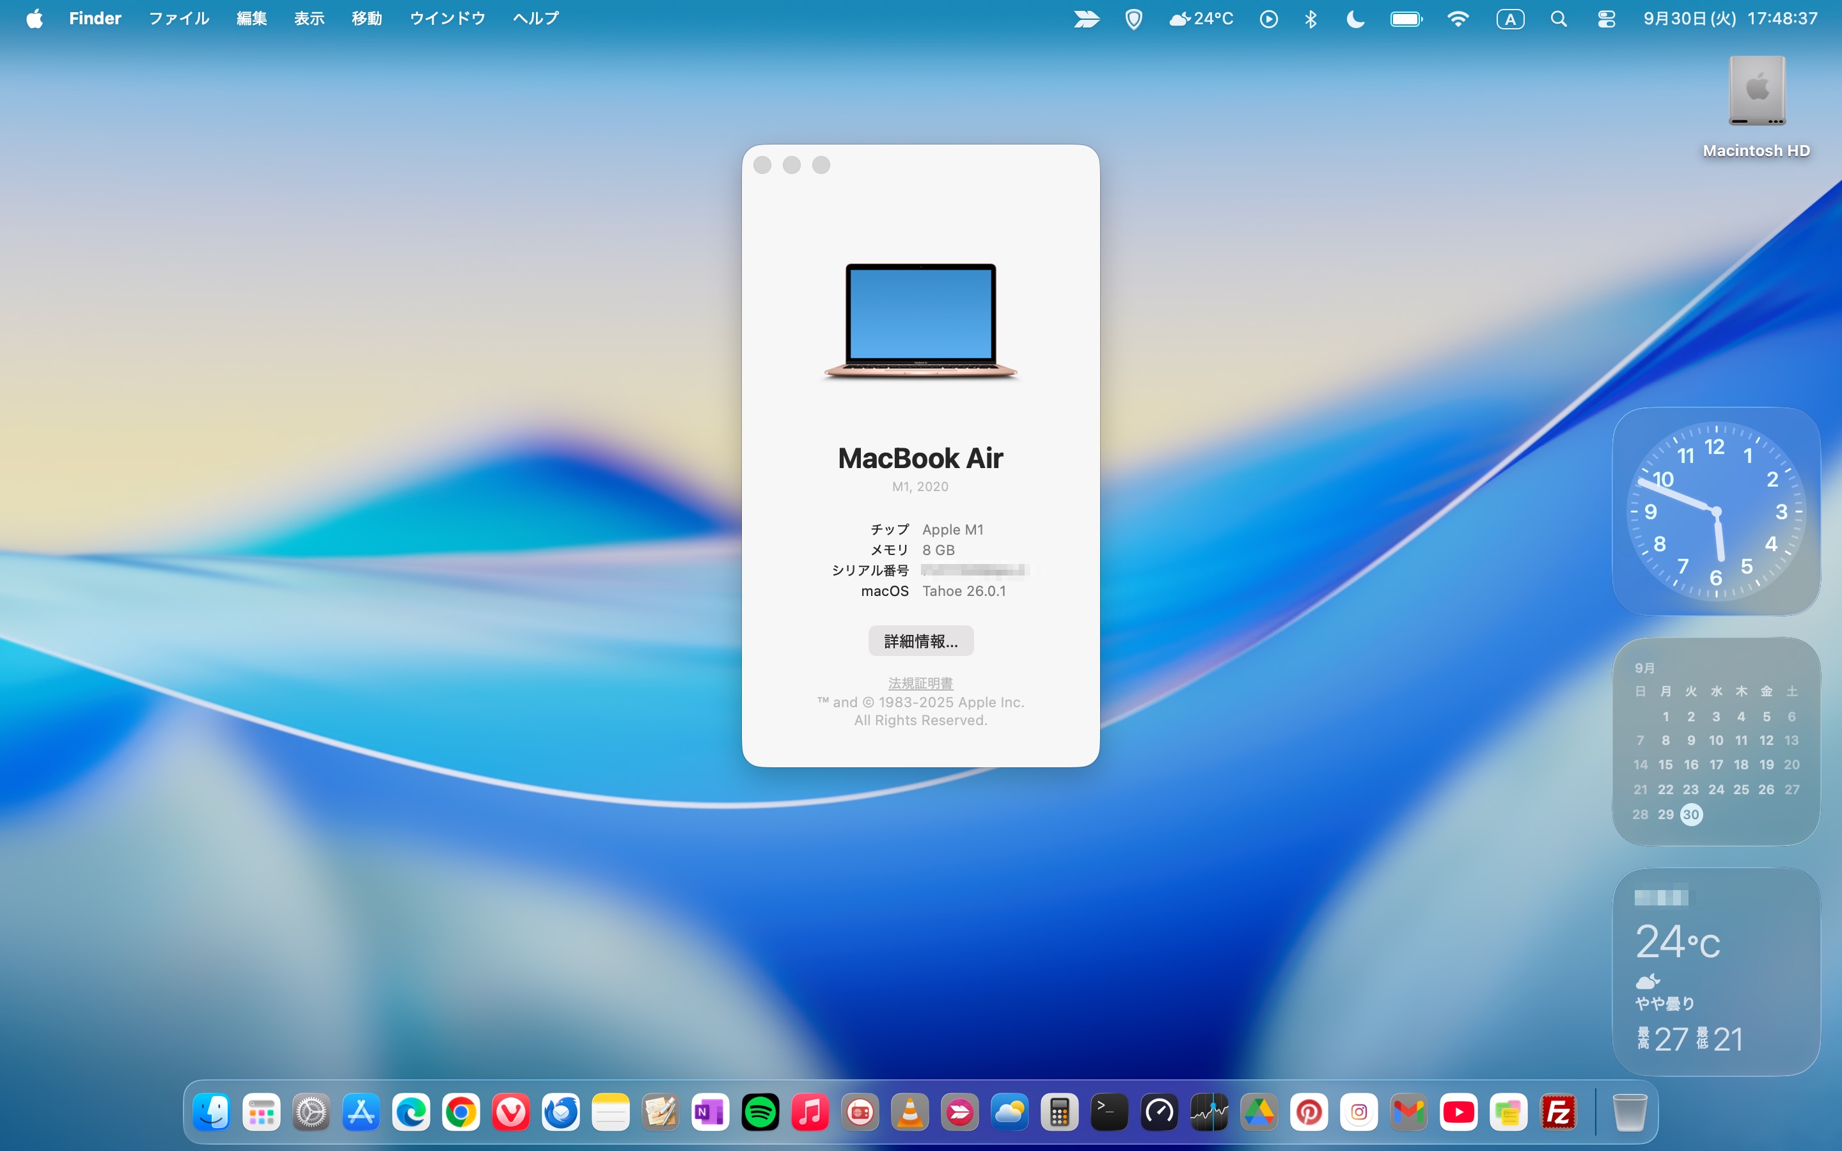This screenshot has height=1151, width=1842.
Task: Open the 法規証明書 link
Action: coord(920,683)
